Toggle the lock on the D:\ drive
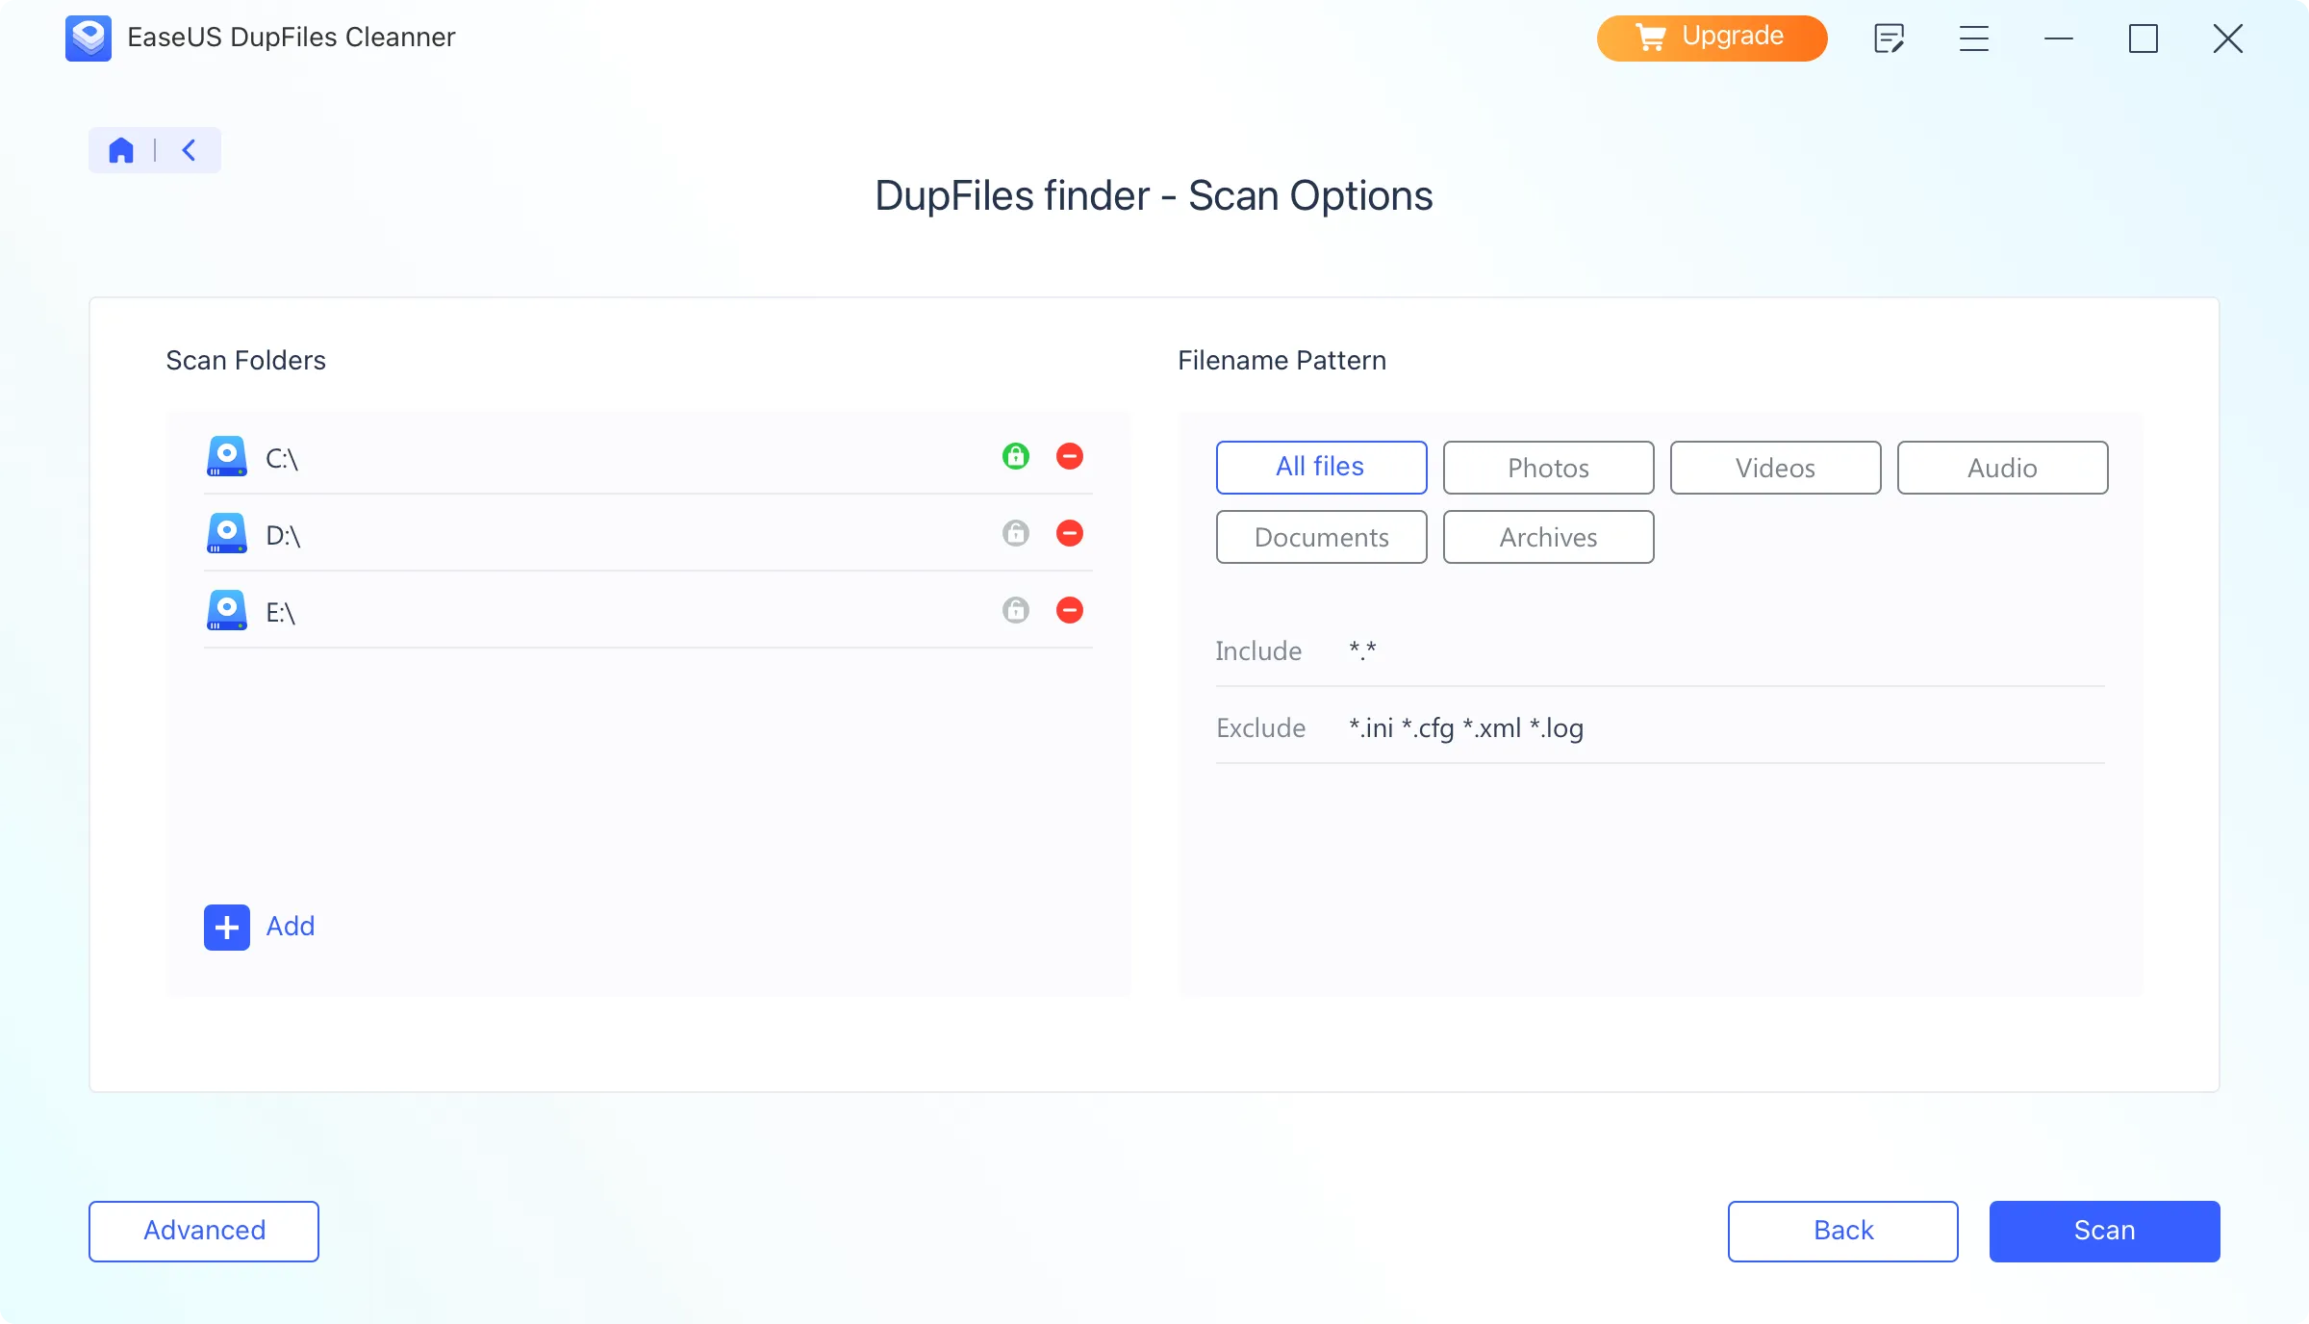Image resolution: width=2309 pixels, height=1324 pixels. (1017, 534)
